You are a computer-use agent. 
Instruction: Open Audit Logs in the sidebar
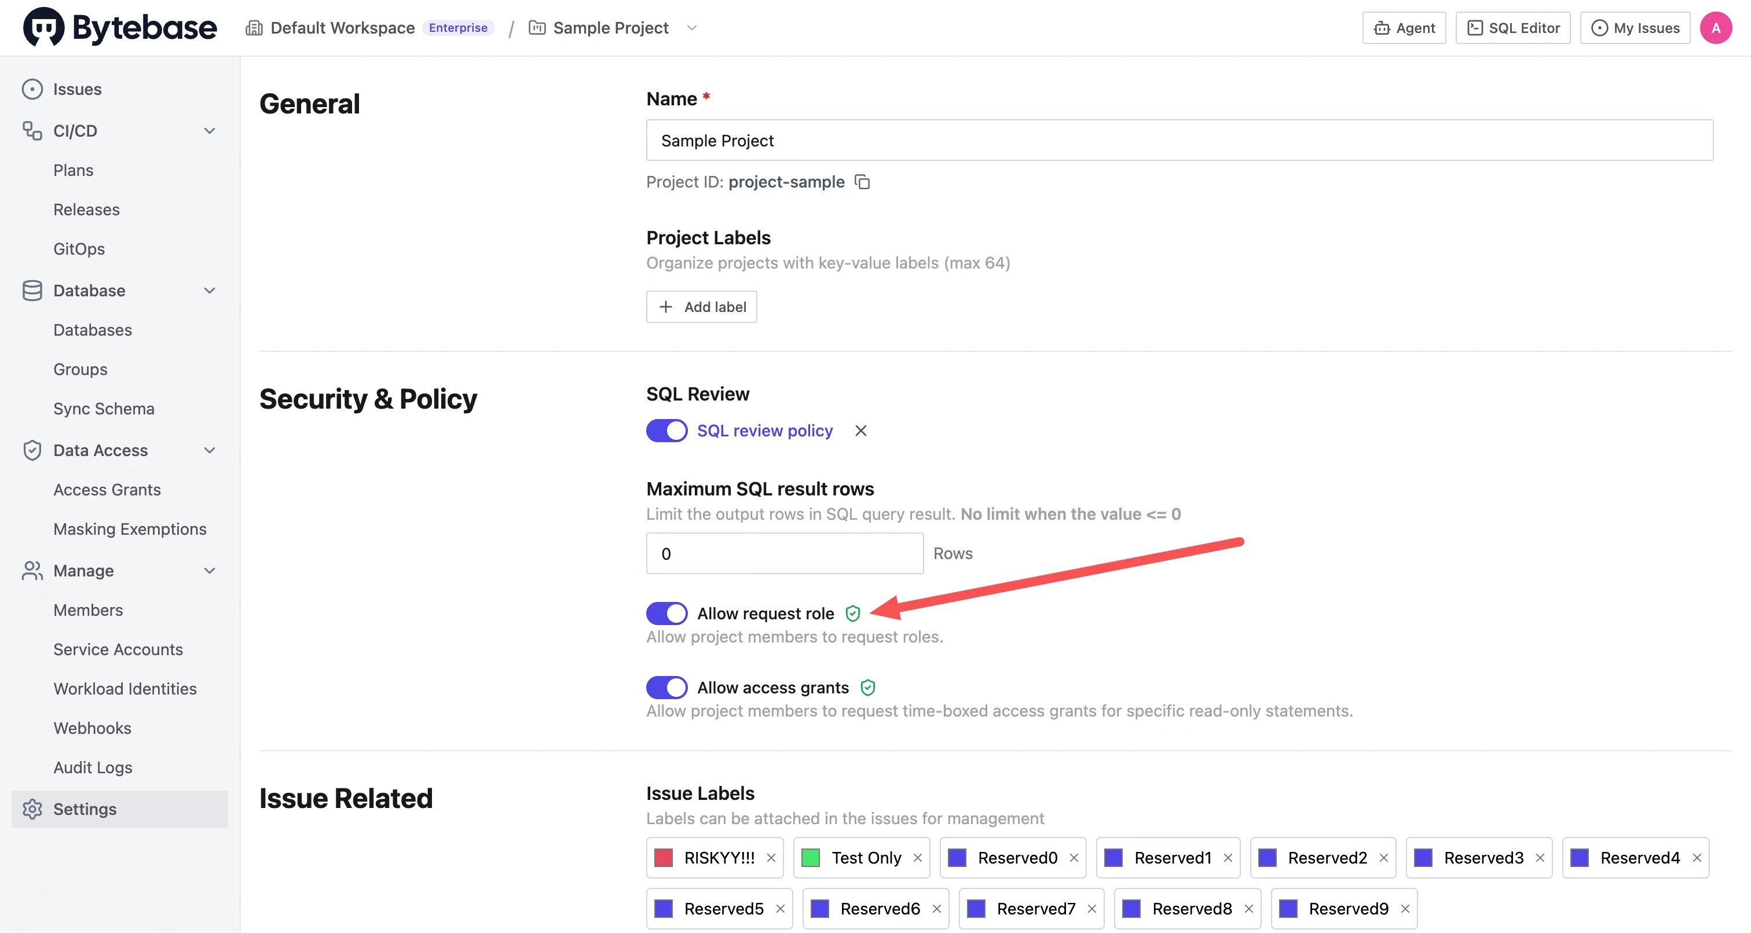pos(93,767)
